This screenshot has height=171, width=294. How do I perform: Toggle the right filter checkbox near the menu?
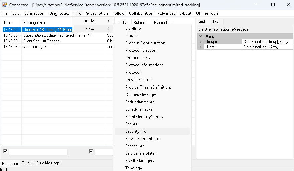click(91, 151)
